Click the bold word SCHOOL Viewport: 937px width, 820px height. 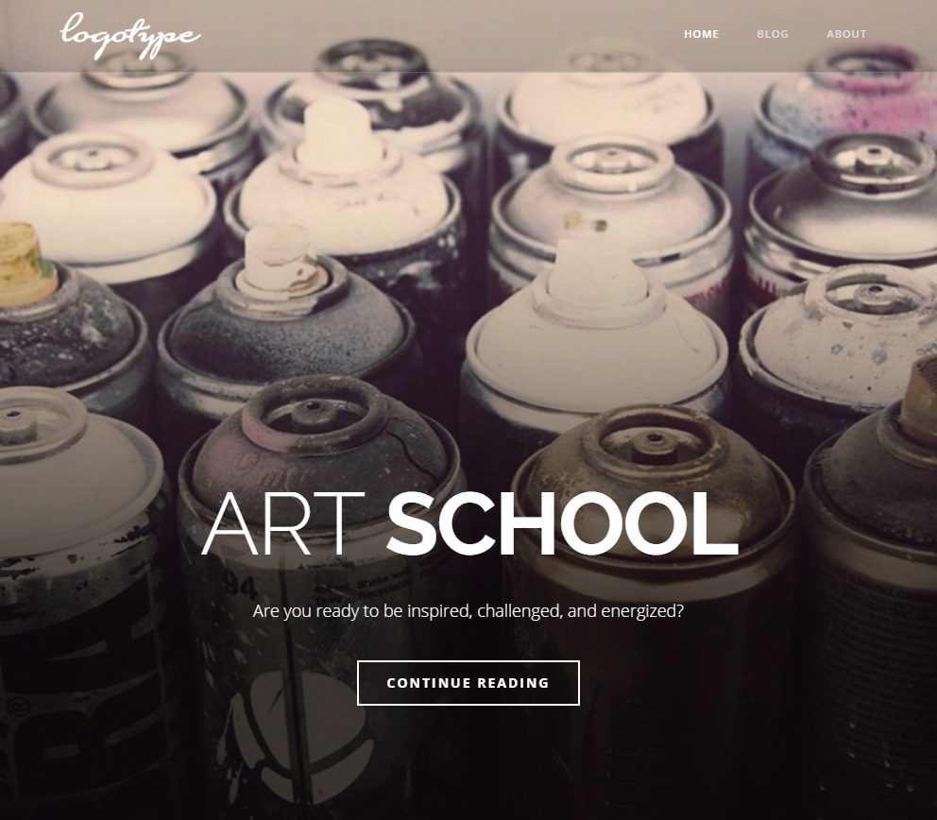(562, 524)
